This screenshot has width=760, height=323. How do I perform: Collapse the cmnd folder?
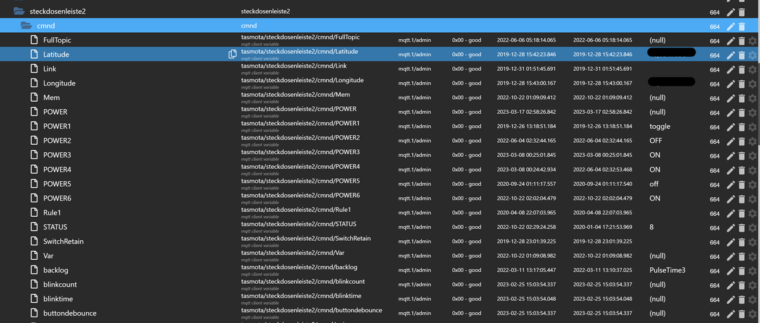point(27,26)
